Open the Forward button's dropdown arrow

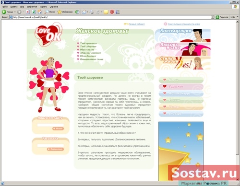(x=23, y=12)
